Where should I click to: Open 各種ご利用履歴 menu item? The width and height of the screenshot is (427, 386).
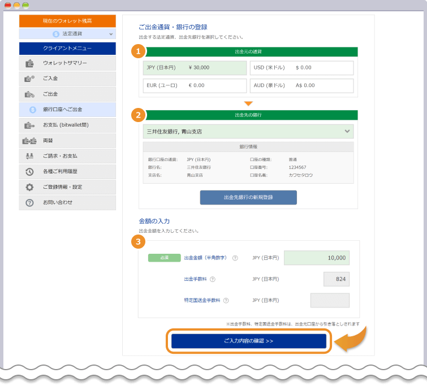pyautogui.click(x=67, y=172)
